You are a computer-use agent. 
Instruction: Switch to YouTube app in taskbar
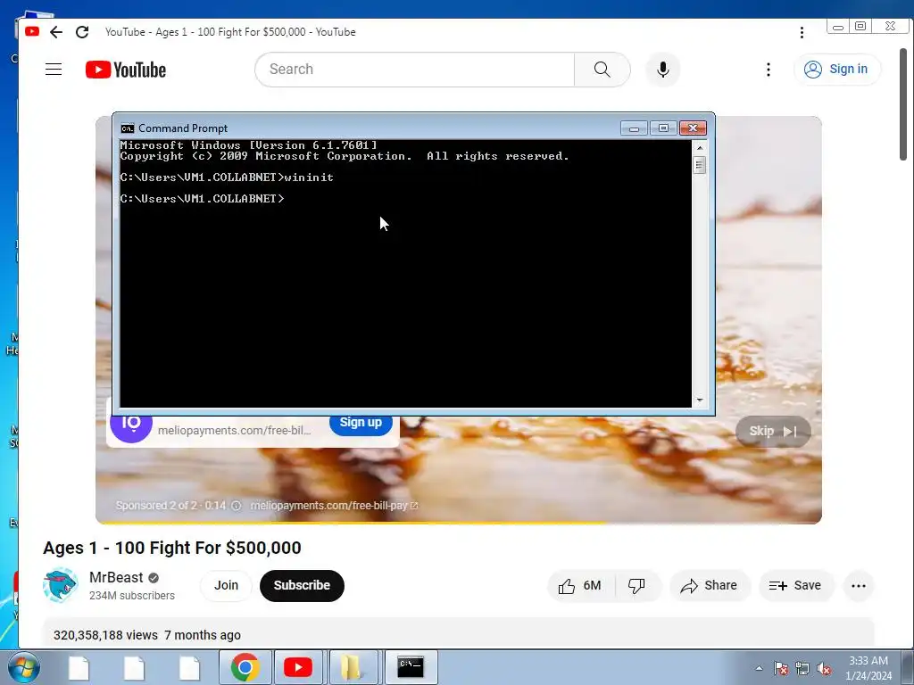[x=298, y=667]
